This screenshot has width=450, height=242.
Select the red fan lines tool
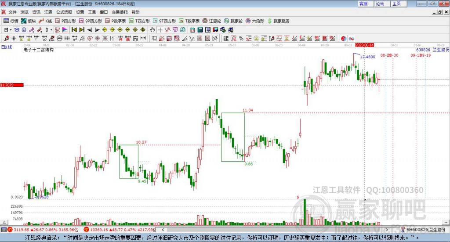tap(162, 38)
